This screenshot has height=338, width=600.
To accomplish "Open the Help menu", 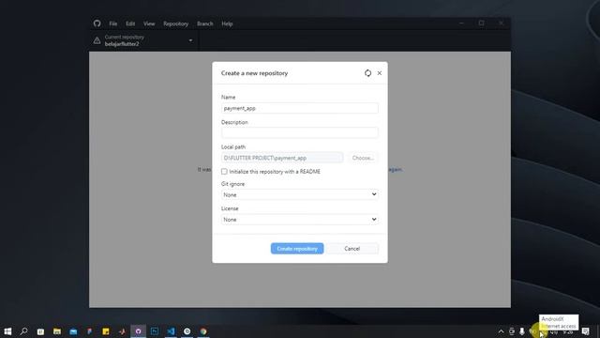I will coord(227,23).
